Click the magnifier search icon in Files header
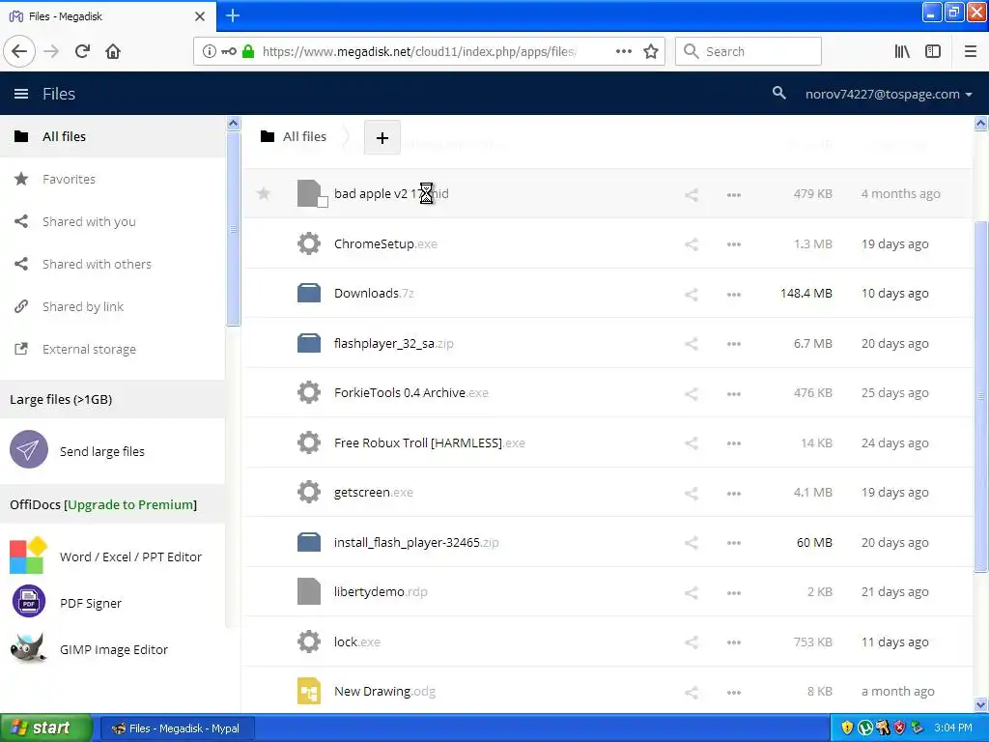Screen dimensions: 989x742 (779, 94)
